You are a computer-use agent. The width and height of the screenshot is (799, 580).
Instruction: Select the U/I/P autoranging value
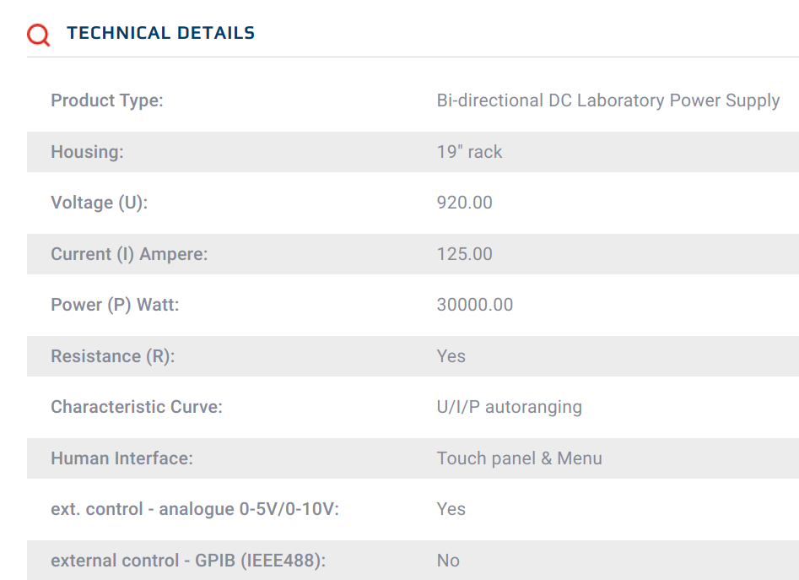(x=509, y=407)
